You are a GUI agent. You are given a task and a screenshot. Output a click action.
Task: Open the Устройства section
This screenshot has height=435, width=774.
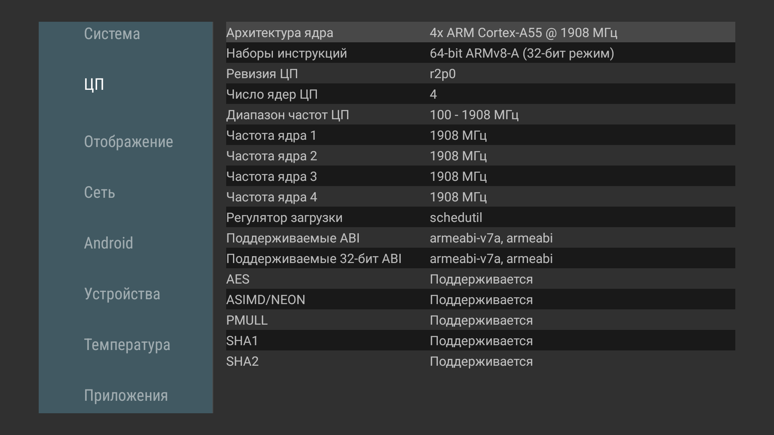point(122,294)
